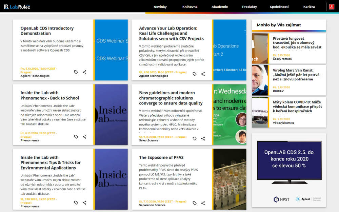Viewport: 339px width, 212px height.
Task: Click tag icon on Tips & Tricks Environmental card
Action: (76, 203)
